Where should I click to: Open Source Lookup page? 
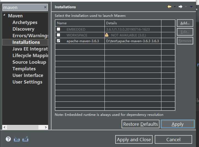click(x=29, y=62)
